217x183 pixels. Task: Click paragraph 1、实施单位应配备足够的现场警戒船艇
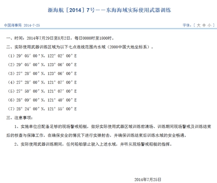(112, 126)
